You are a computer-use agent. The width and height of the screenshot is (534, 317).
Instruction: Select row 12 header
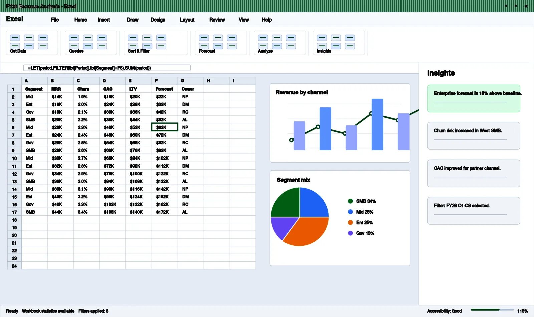(14, 174)
